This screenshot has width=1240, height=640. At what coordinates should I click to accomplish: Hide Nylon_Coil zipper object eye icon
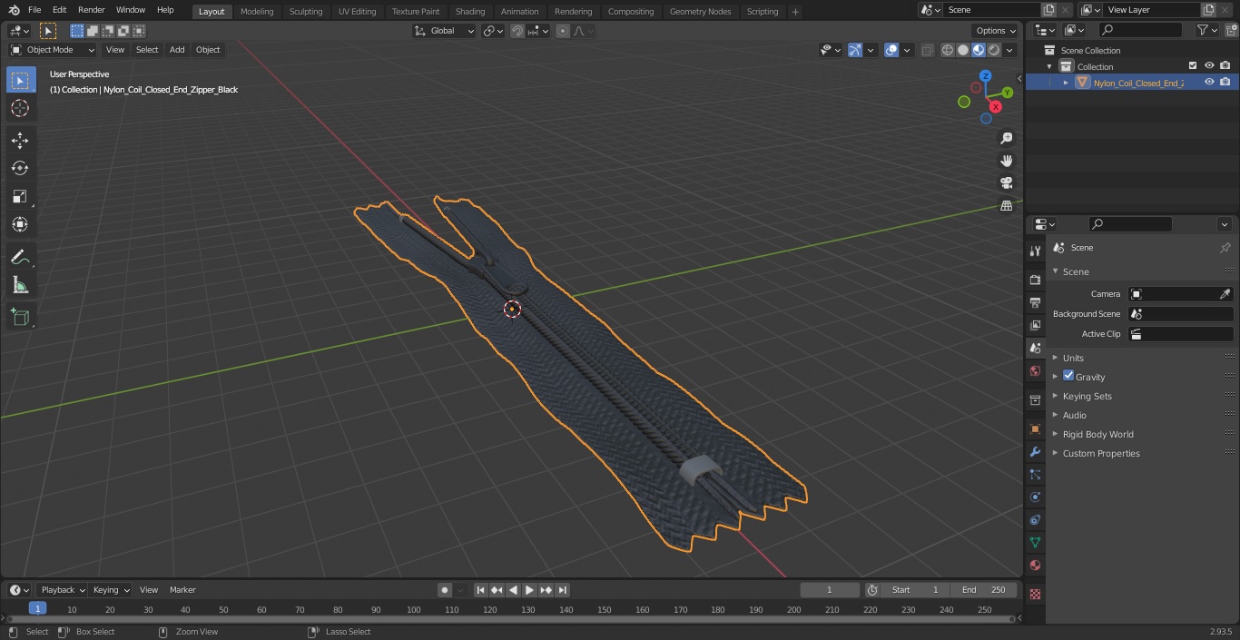[x=1209, y=82]
